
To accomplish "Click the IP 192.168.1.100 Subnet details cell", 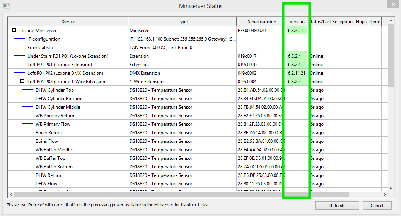I will coord(183,39).
